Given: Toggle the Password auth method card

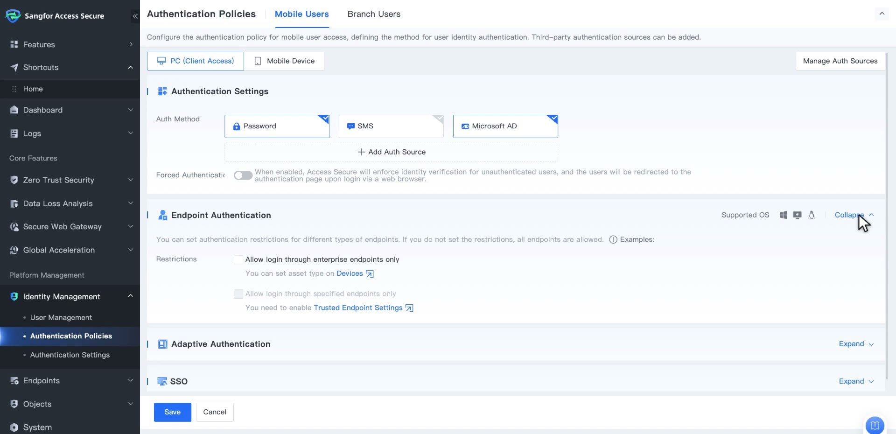Looking at the screenshot, I should click(x=277, y=126).
